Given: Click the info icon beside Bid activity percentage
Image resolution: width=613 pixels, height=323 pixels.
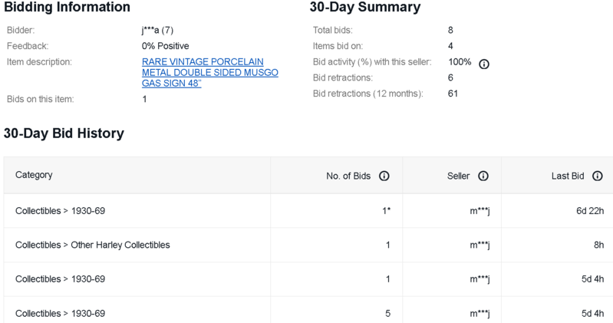Looking at the screenshot, I should pos(484,64).
